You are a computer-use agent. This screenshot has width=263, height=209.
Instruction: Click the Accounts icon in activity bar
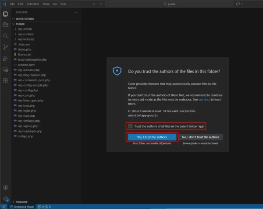pos(5,188)
